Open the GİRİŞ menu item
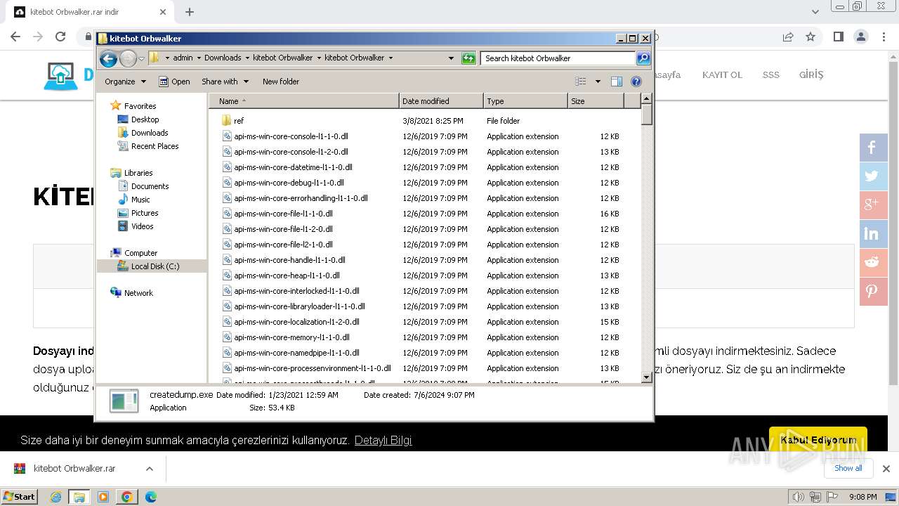 [x=811, y=74]
